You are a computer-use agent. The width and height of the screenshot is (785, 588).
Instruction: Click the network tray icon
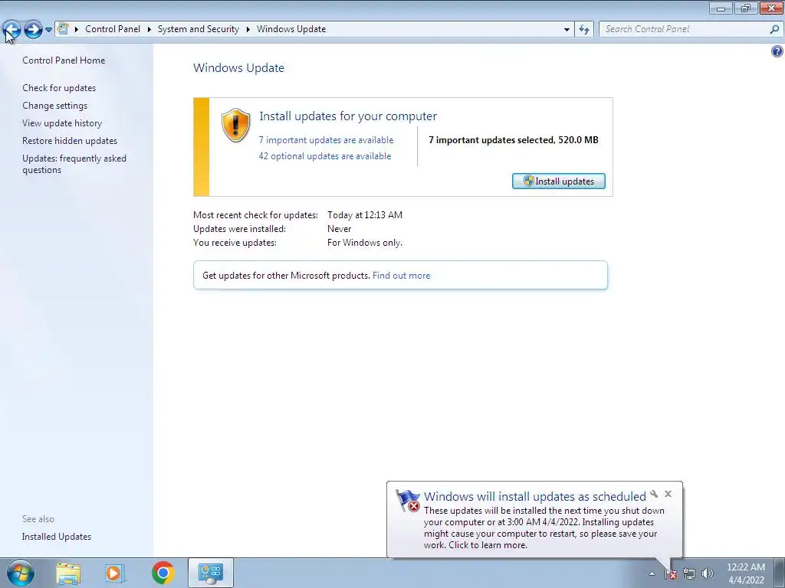click(689, 573)
